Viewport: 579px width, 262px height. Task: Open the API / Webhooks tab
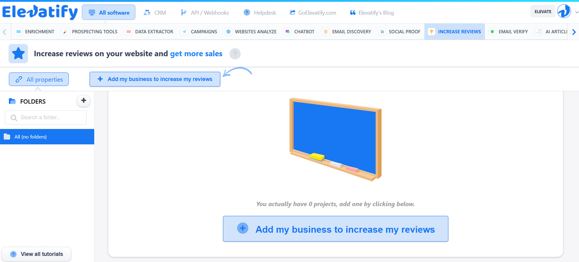(205, 13)
